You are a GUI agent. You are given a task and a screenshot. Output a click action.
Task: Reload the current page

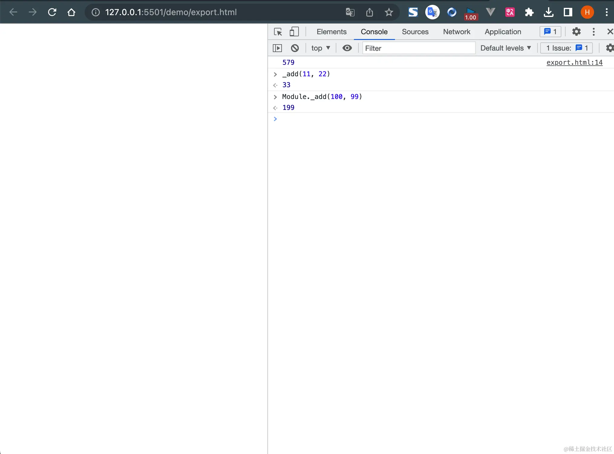[52, 12]
